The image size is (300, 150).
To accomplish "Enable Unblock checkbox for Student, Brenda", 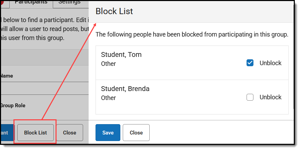I will point(250,97).
